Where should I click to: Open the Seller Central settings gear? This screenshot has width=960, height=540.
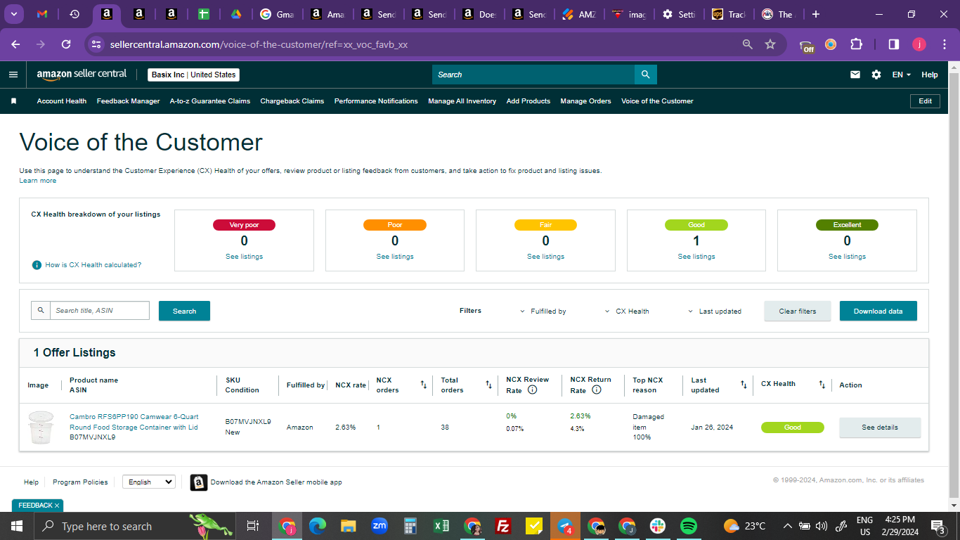(876, 75)
